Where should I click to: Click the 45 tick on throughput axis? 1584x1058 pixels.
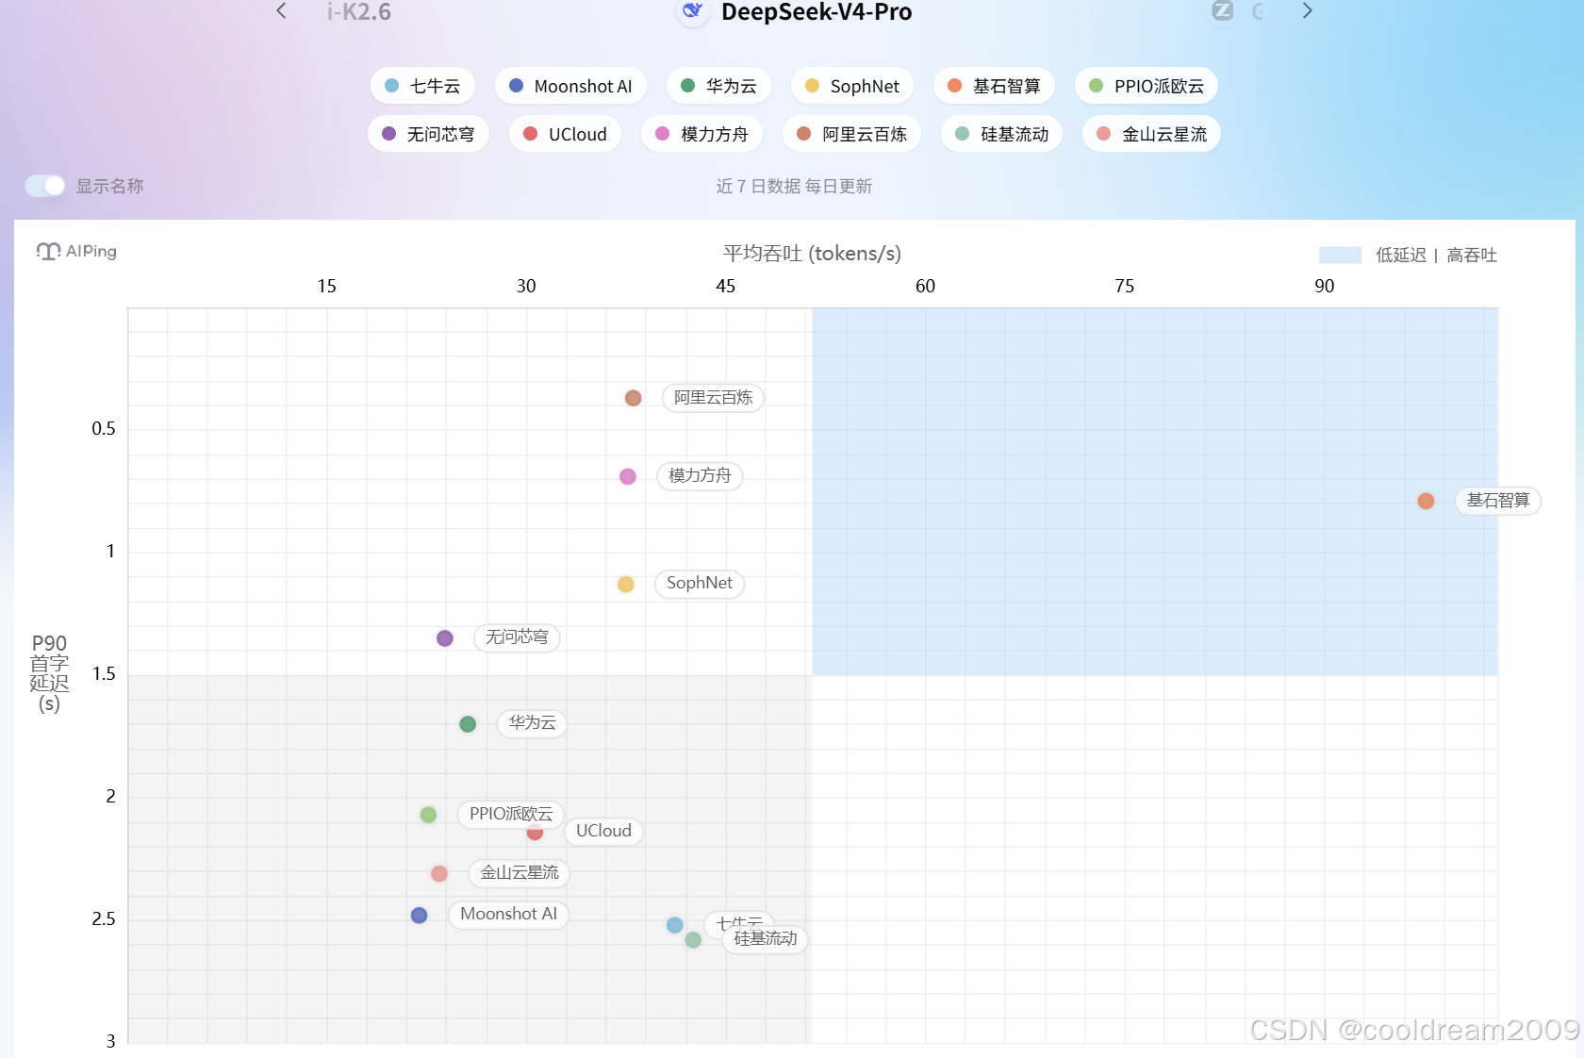tap(725, 286)
